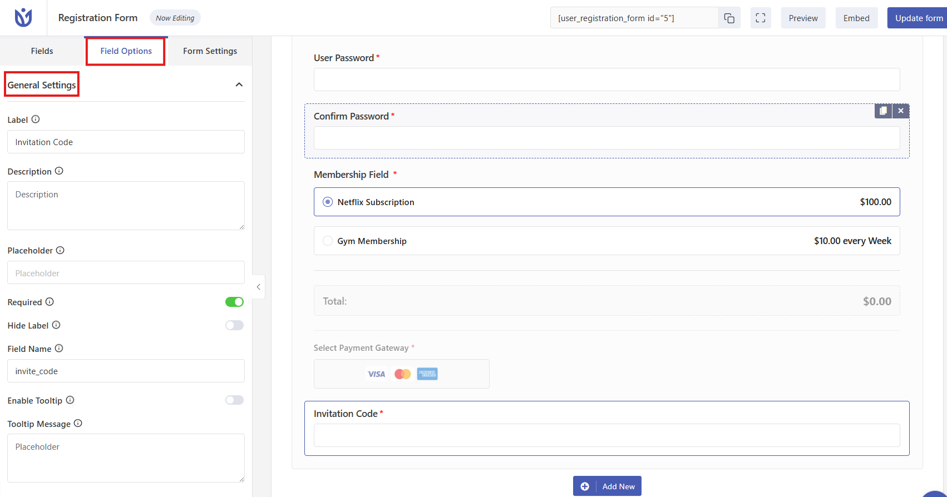Duplicate the Confirm Password field
This screenshot has width=947, height=497.
[883, 111]
